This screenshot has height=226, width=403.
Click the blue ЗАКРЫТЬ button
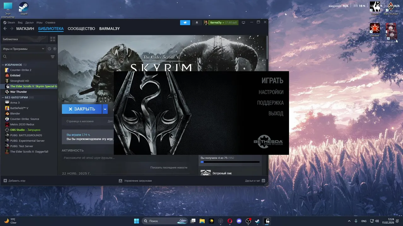click(82, 109)
